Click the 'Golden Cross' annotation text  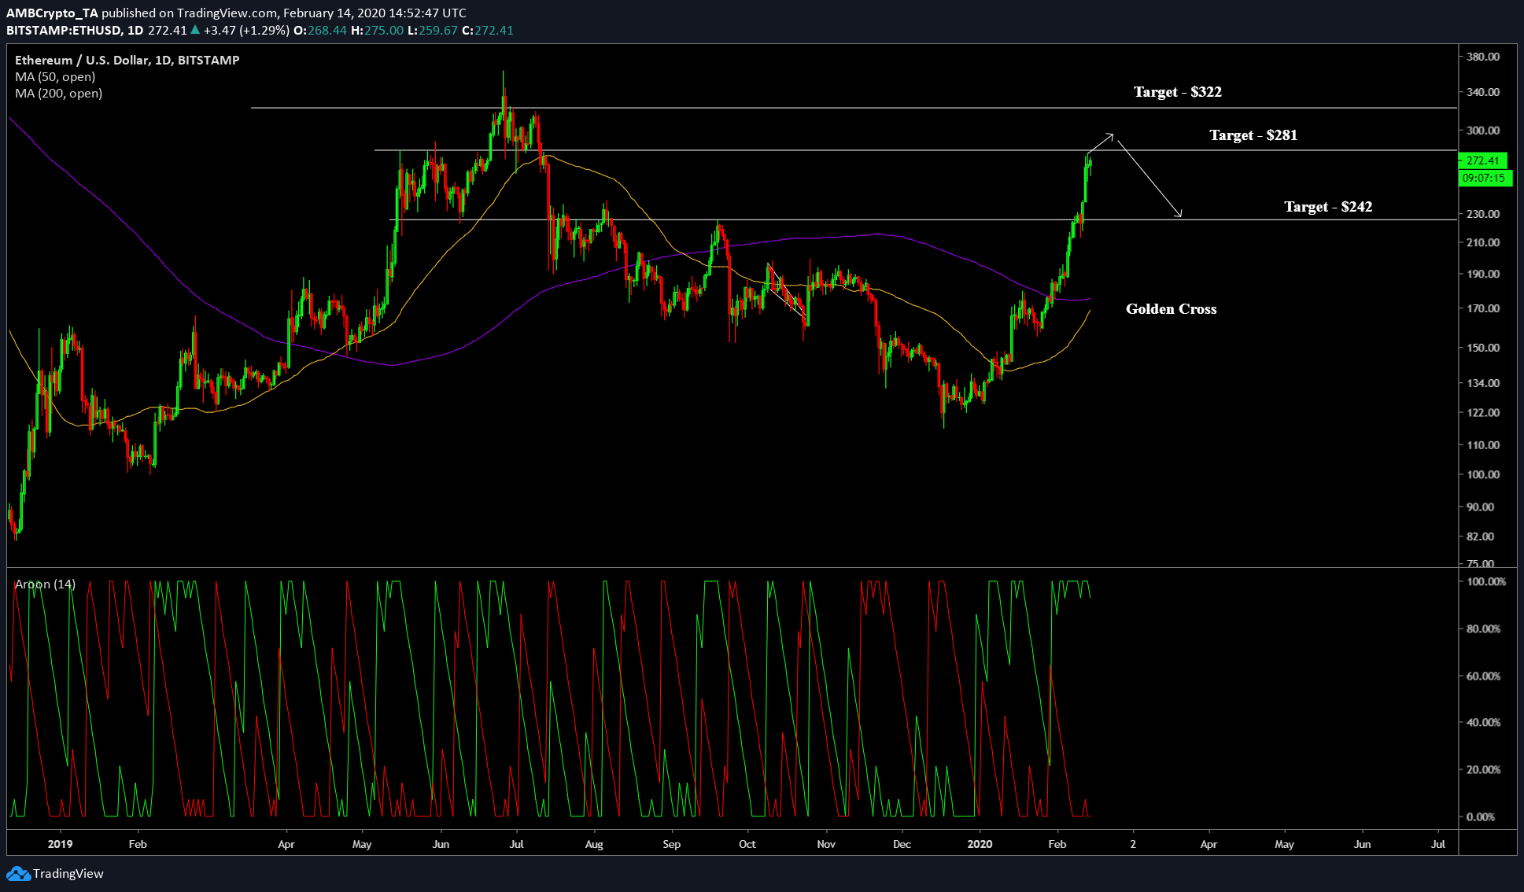[1171, 309]
